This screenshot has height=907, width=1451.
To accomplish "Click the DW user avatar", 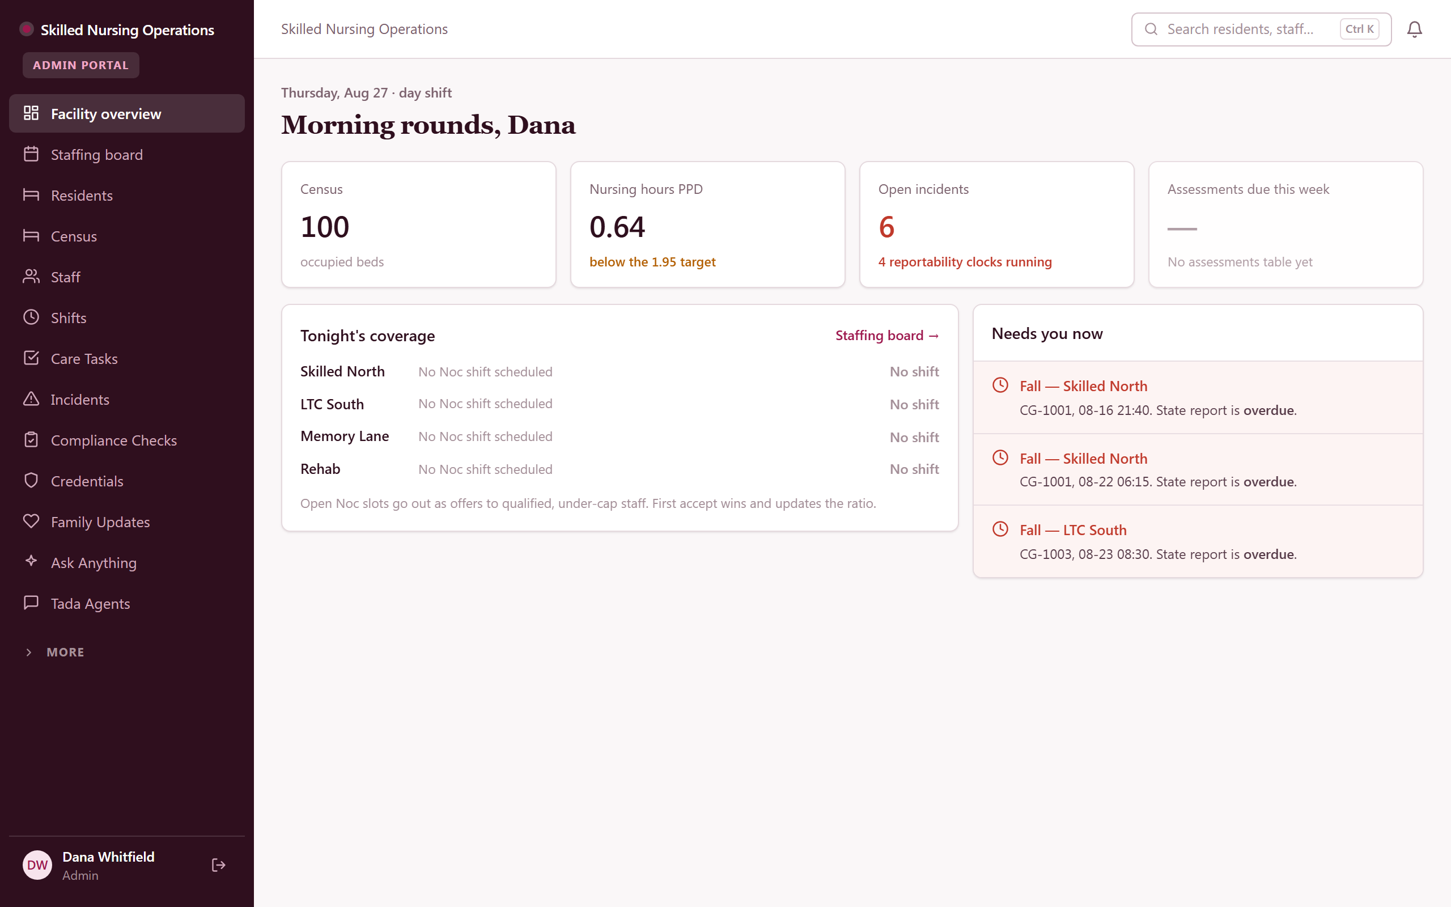I will (x=37, y=865).
